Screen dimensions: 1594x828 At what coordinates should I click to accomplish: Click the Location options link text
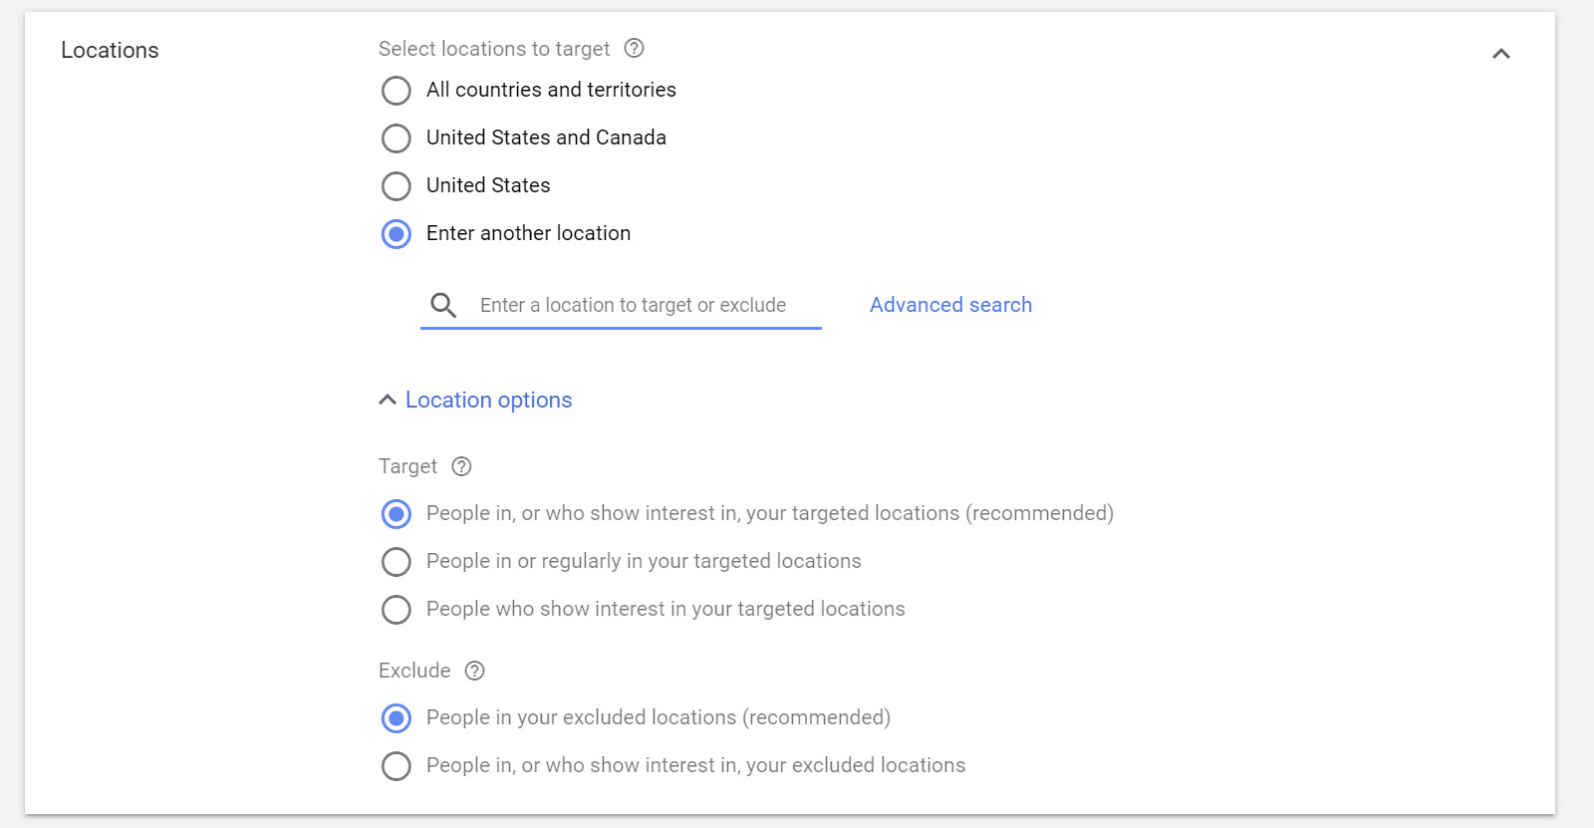[488, 400]
